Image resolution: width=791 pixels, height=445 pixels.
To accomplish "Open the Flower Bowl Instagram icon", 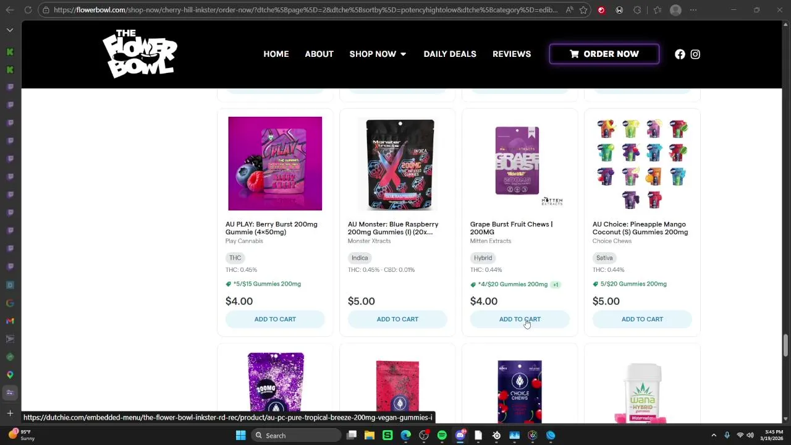I will coord(695,54).
